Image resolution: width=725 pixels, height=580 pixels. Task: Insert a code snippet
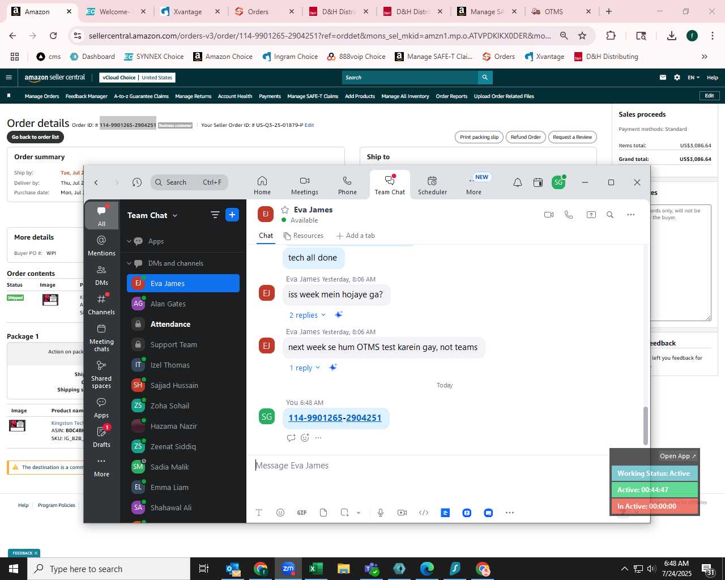click(424, 513)
